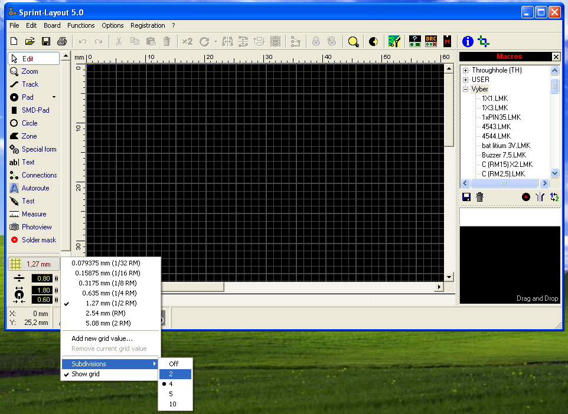The height and width of the screenshot is (414, 568).
Task: Print the current board
Action: (x=62, y=41)
